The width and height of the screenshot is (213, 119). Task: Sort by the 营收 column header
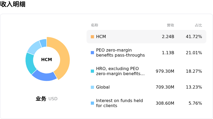point(170,25)
